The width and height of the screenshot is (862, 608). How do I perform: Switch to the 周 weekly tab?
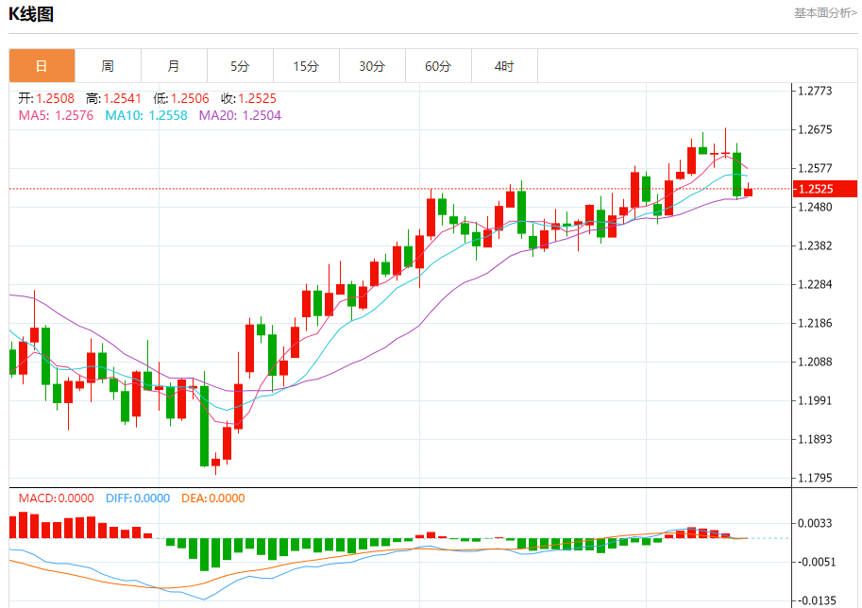[x=108, y=66]
